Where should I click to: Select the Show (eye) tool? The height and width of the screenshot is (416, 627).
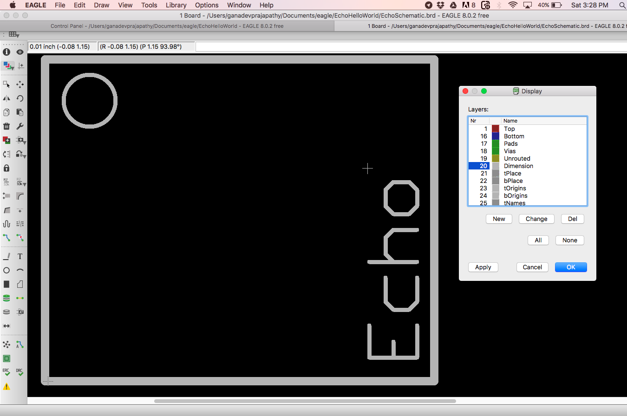coord(20,52)
